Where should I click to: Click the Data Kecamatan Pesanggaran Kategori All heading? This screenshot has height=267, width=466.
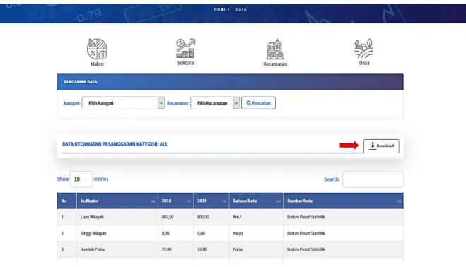tap(115, 144)
